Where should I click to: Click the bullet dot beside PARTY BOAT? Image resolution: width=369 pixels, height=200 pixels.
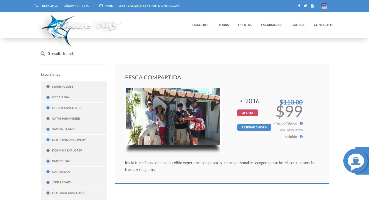pyautogui.click(x=48, y=161)
